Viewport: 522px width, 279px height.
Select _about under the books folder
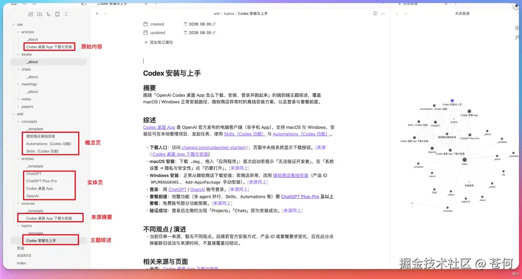[32, 62]
